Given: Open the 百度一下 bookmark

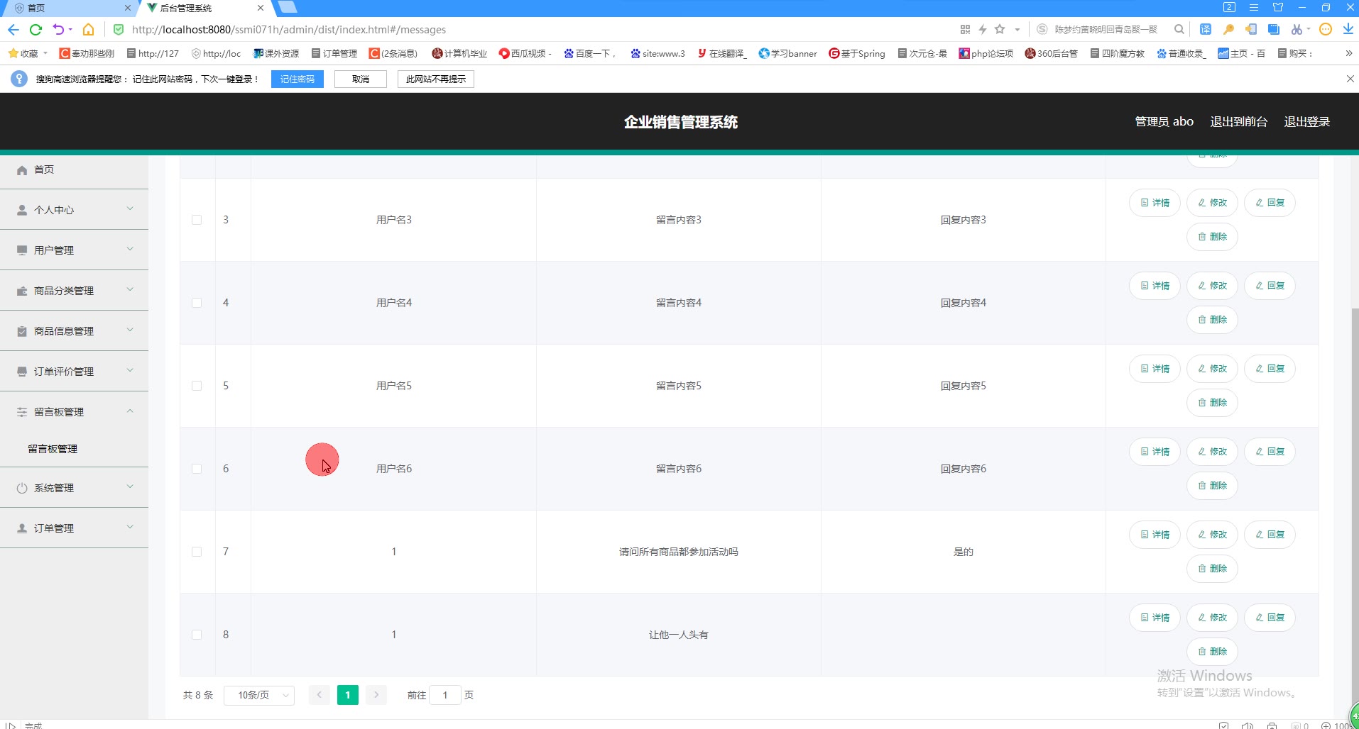Looking at the screenshot, I should [x=589, y=53].
